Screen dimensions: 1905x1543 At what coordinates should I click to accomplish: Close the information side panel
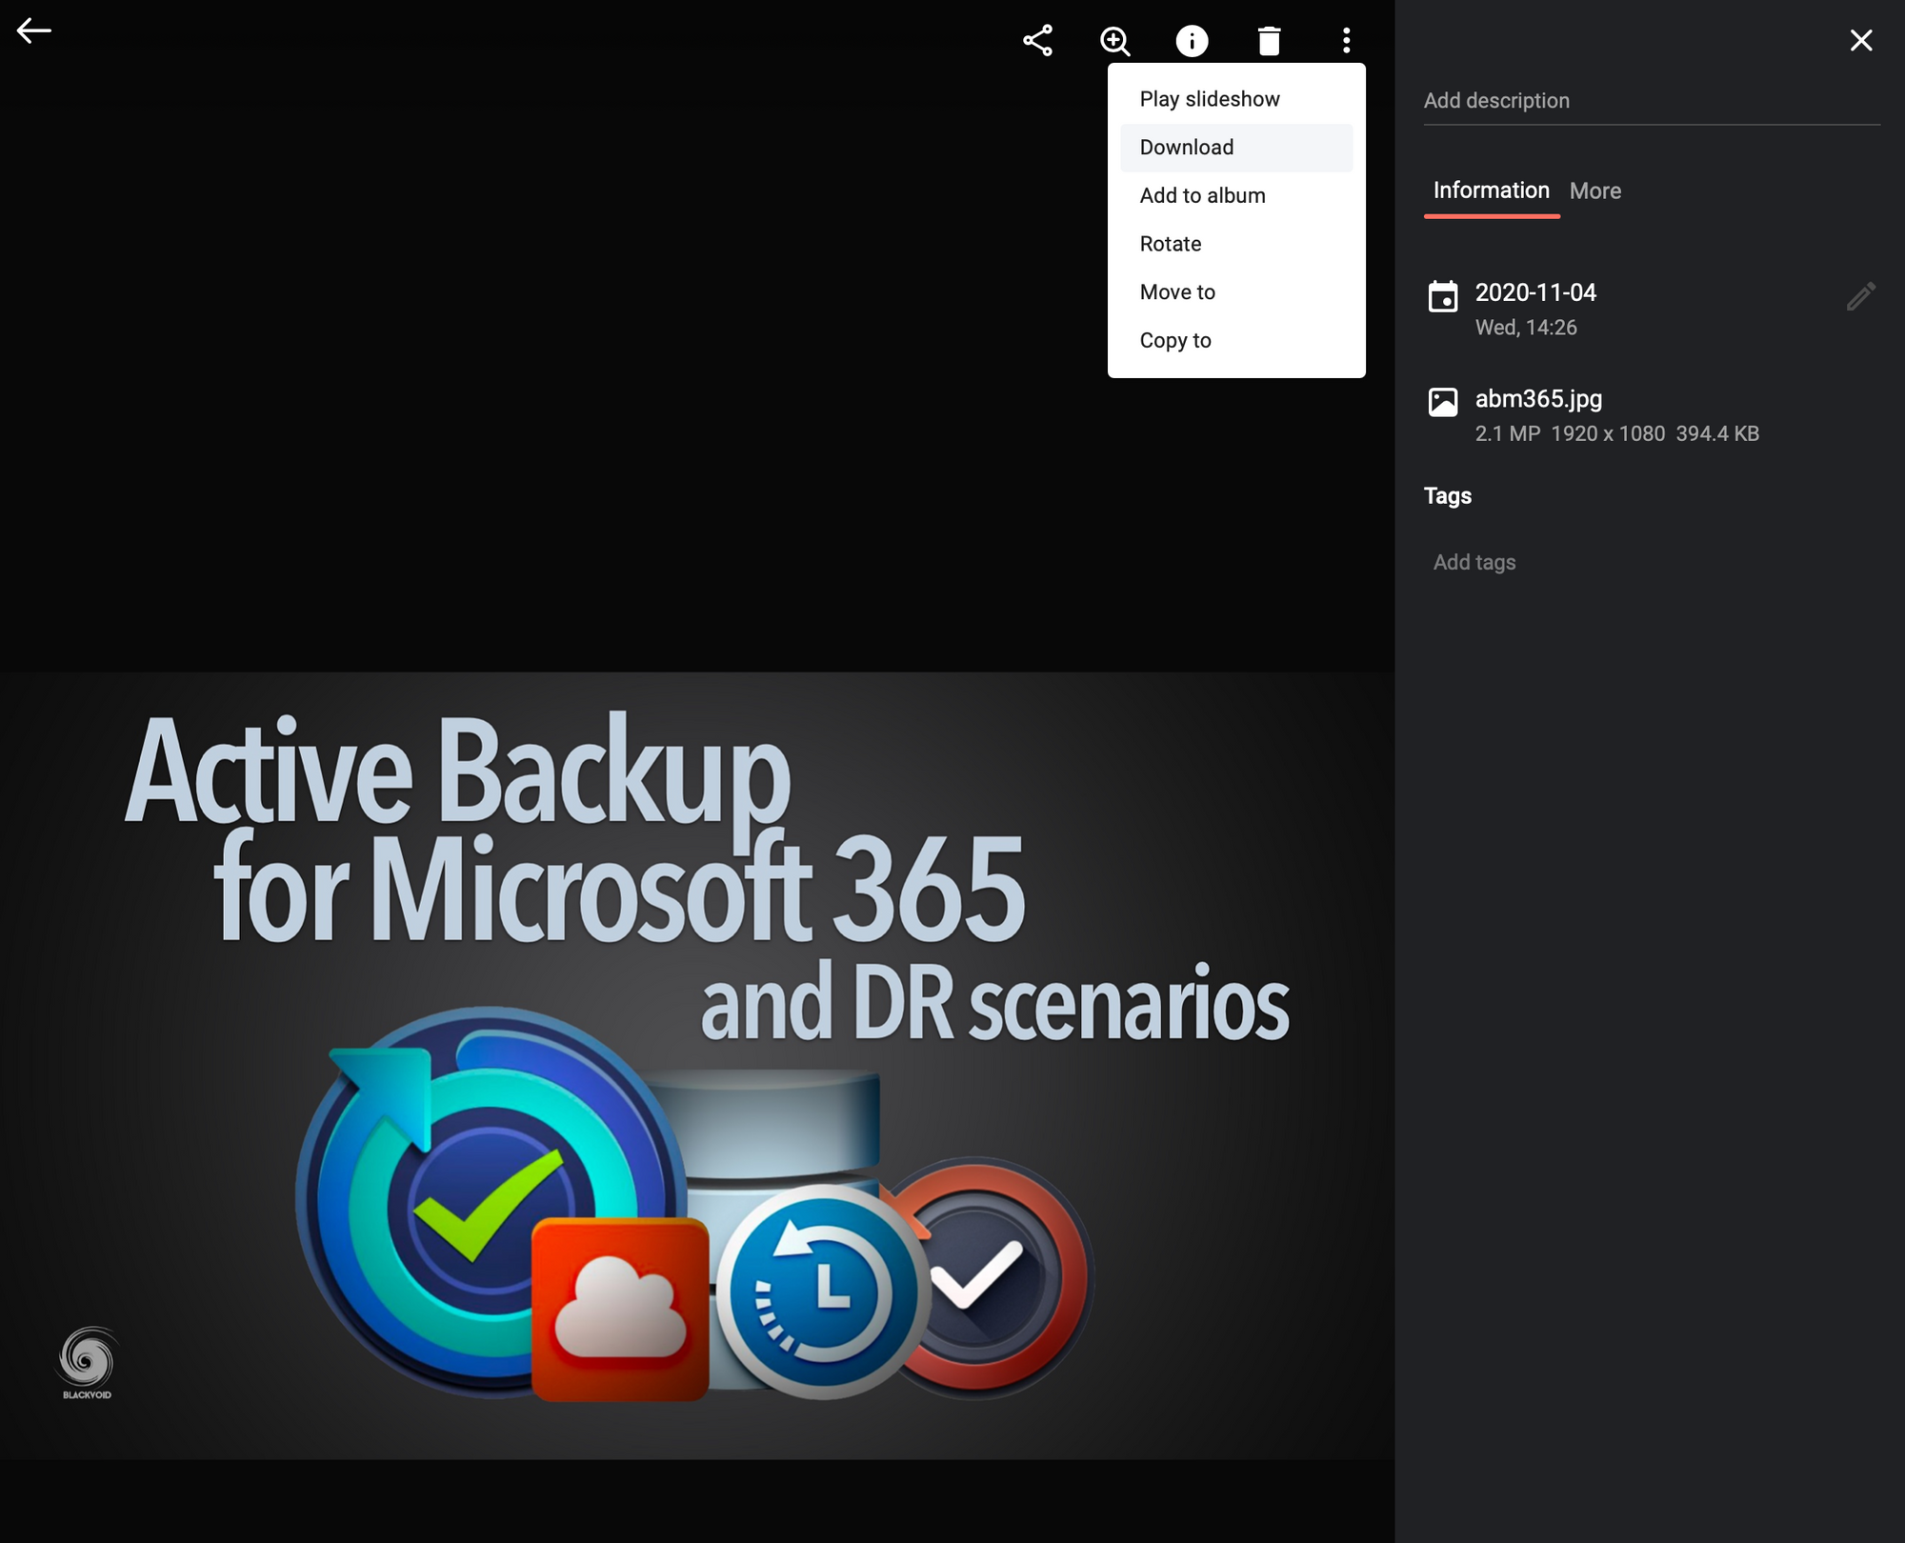1860,40
